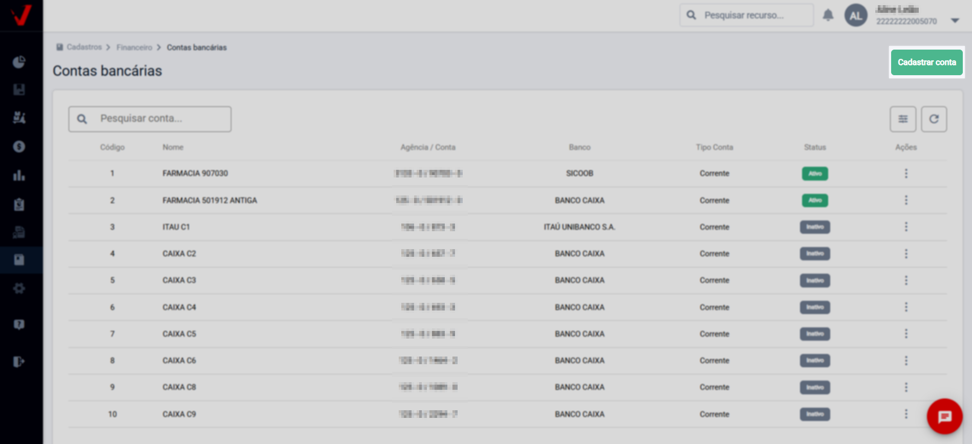Click the Cadastrar conta button
Image resolution: width=972 pixels, height=444 pixels.
pyautogui.click(x=926, y=62)
